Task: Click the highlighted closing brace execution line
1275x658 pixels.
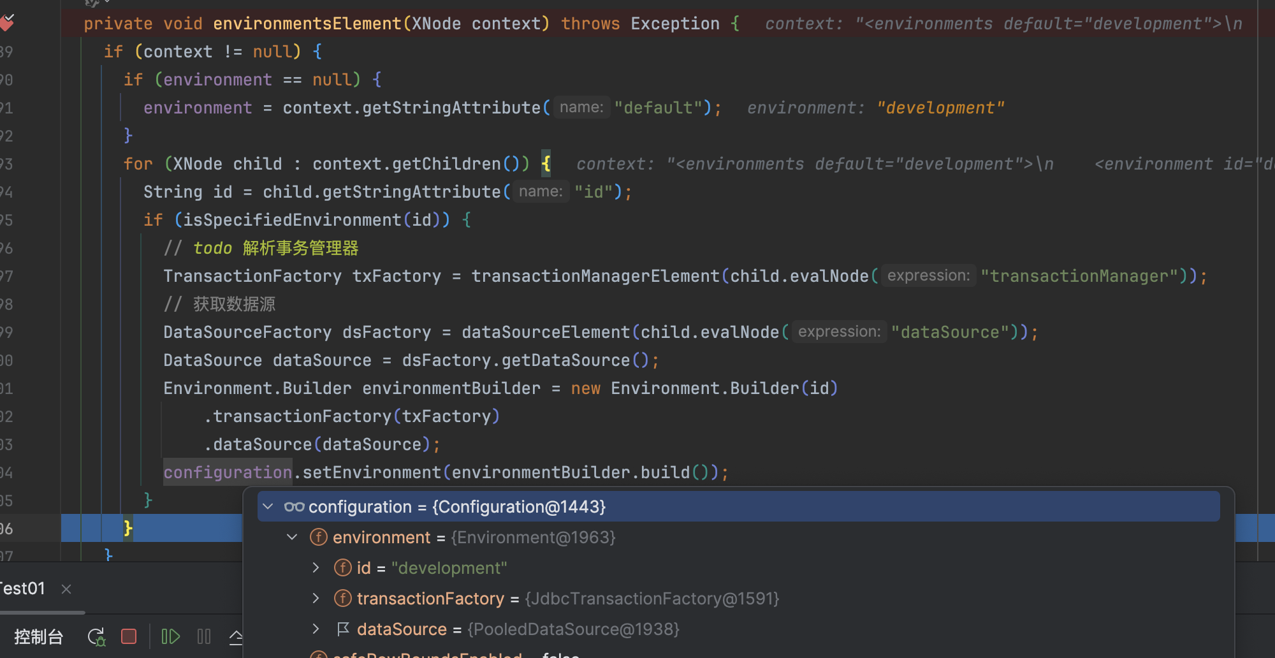Action: (128, 528)
